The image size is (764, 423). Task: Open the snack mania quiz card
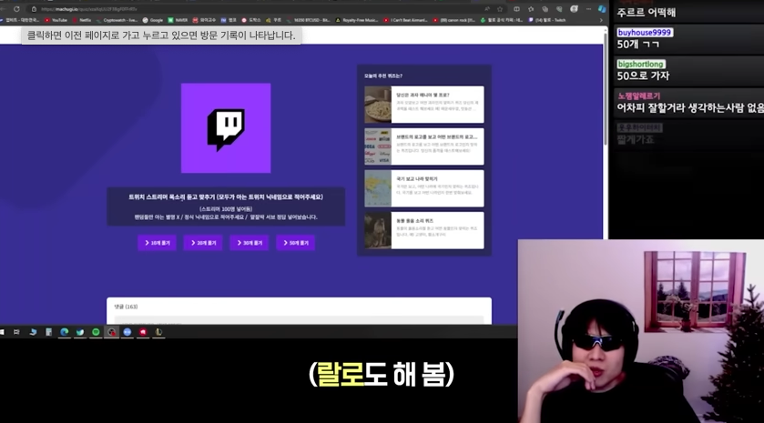click(x=424, y=105)
